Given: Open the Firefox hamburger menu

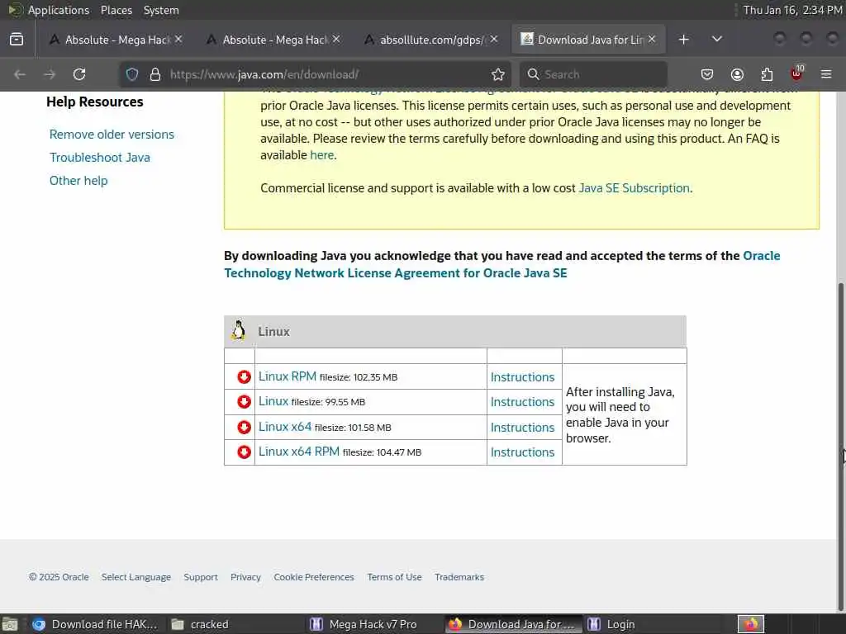Looking at the screenshot, I should pos(826,73).
